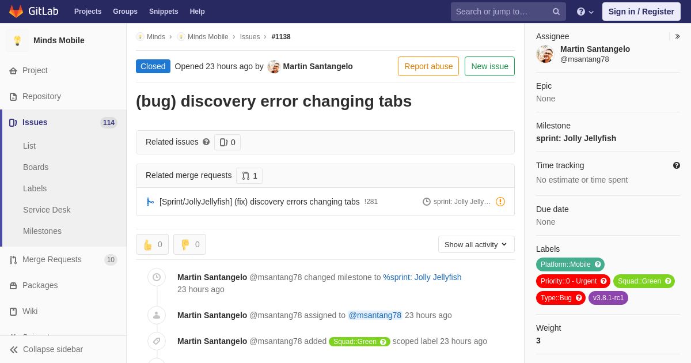Click the pipeline warning status icon
The width and height of the screenshot is (691, 363).
[500, 202]
